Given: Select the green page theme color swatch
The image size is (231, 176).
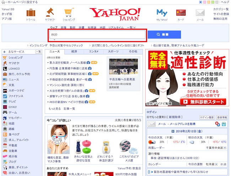Looking at the screenshot, I should [213, 2].
